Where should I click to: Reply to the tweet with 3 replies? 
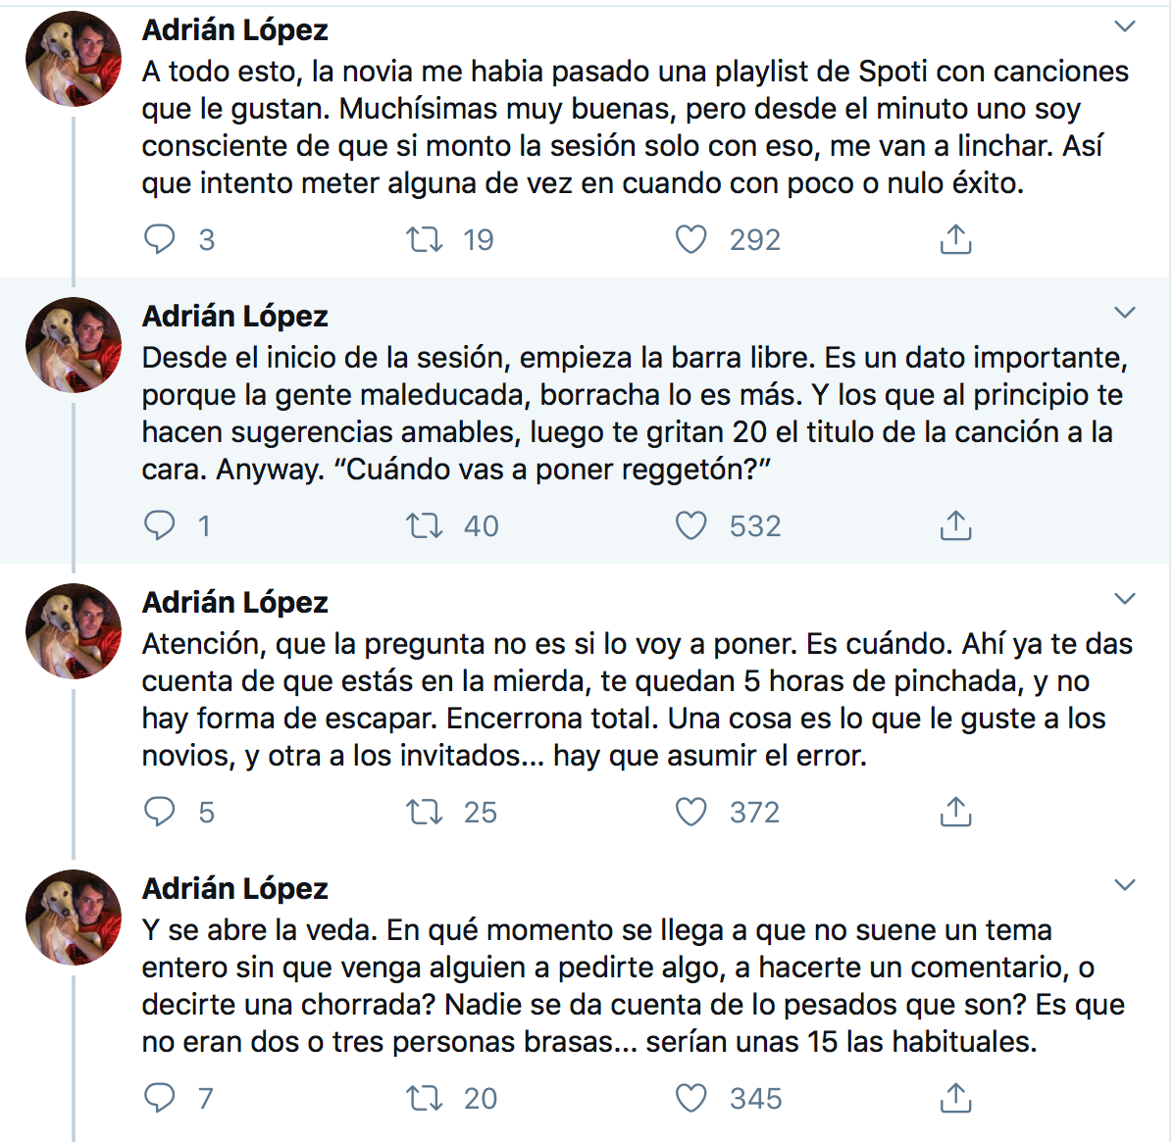(x=160, y=239)
